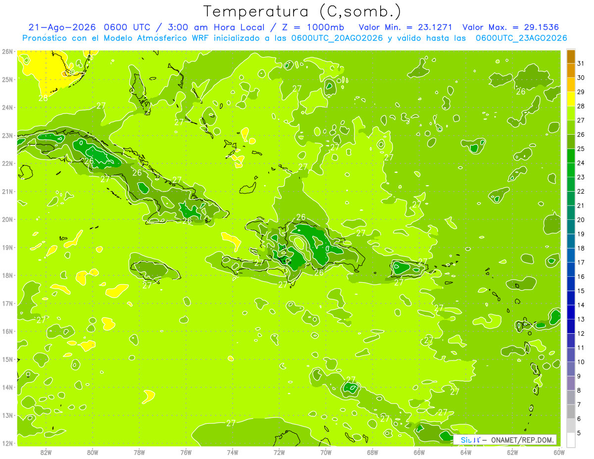Click colorbar tick value 10
Viewport: 594px width, 459px height.
click(581, 362)
